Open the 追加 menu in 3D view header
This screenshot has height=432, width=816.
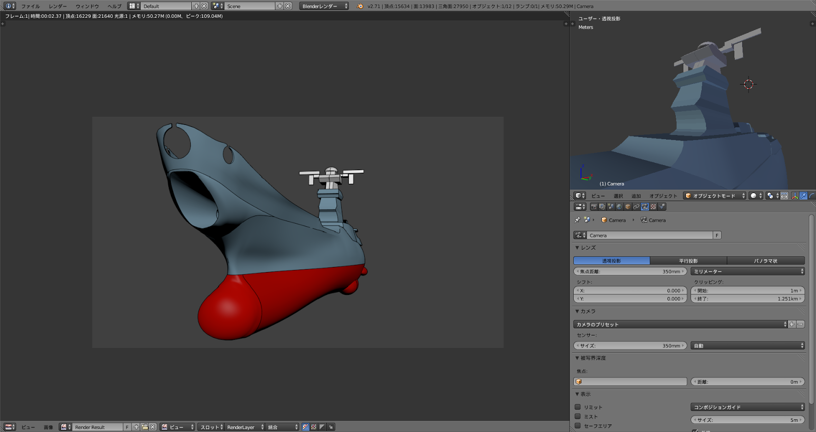click(636, 196)
